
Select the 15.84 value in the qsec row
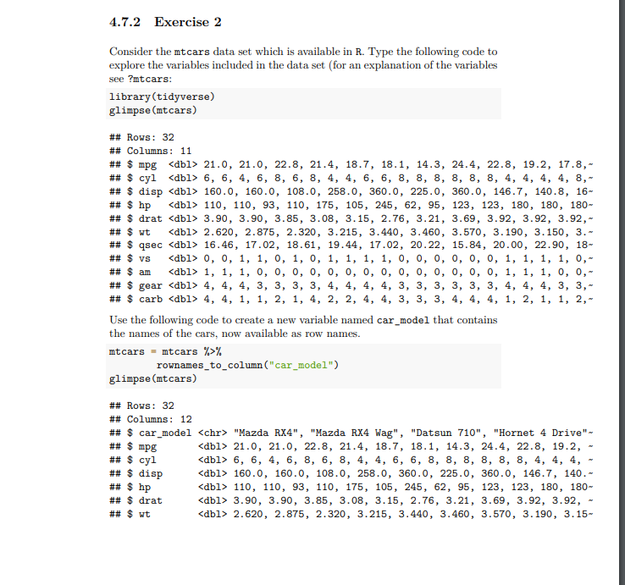coord(467,245)
